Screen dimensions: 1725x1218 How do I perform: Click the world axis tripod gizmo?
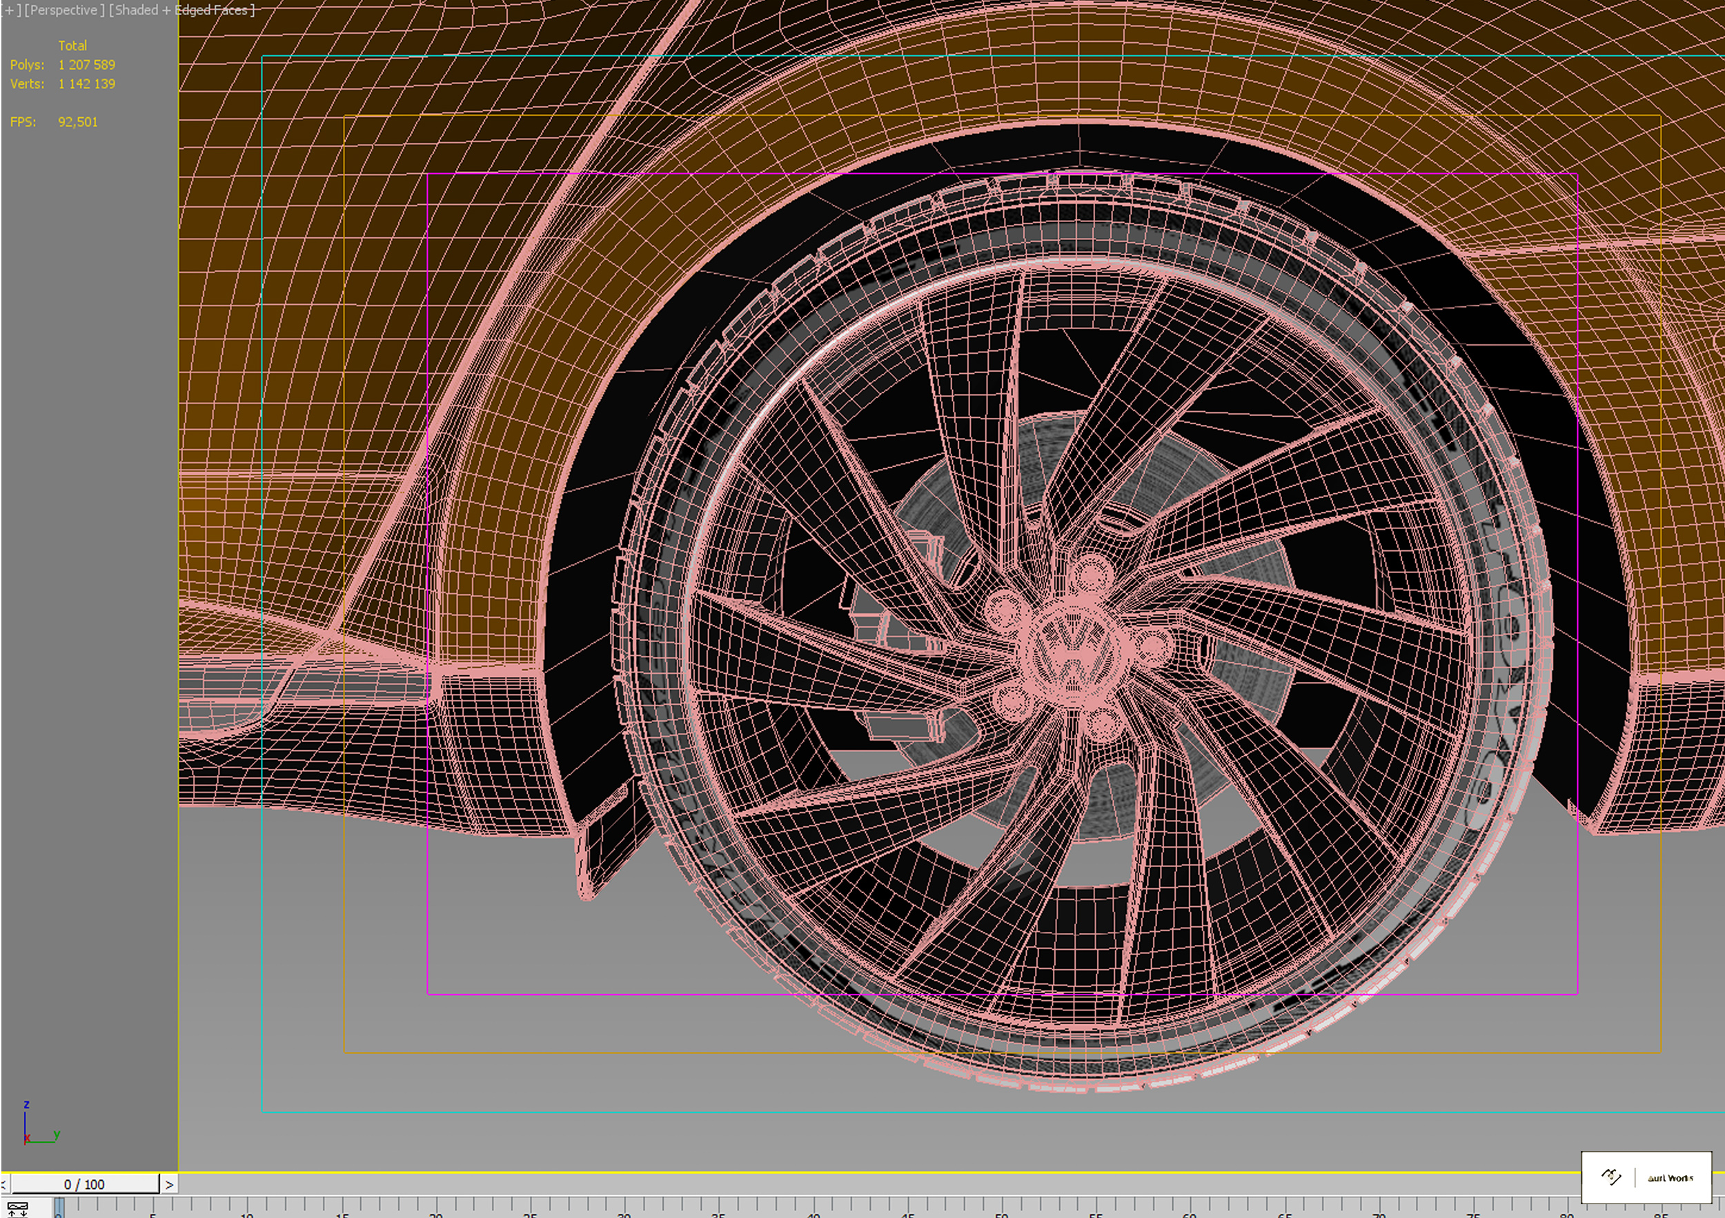coord(41,1123)
